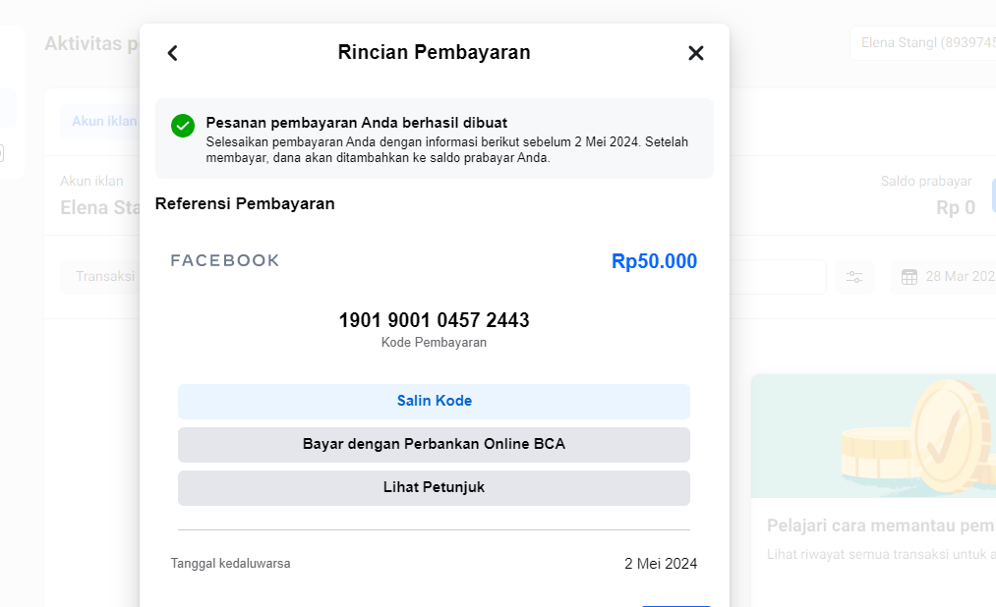Open the filter sliders icon
The height and width of the screenshot is (607, 996).
(854, 277)
